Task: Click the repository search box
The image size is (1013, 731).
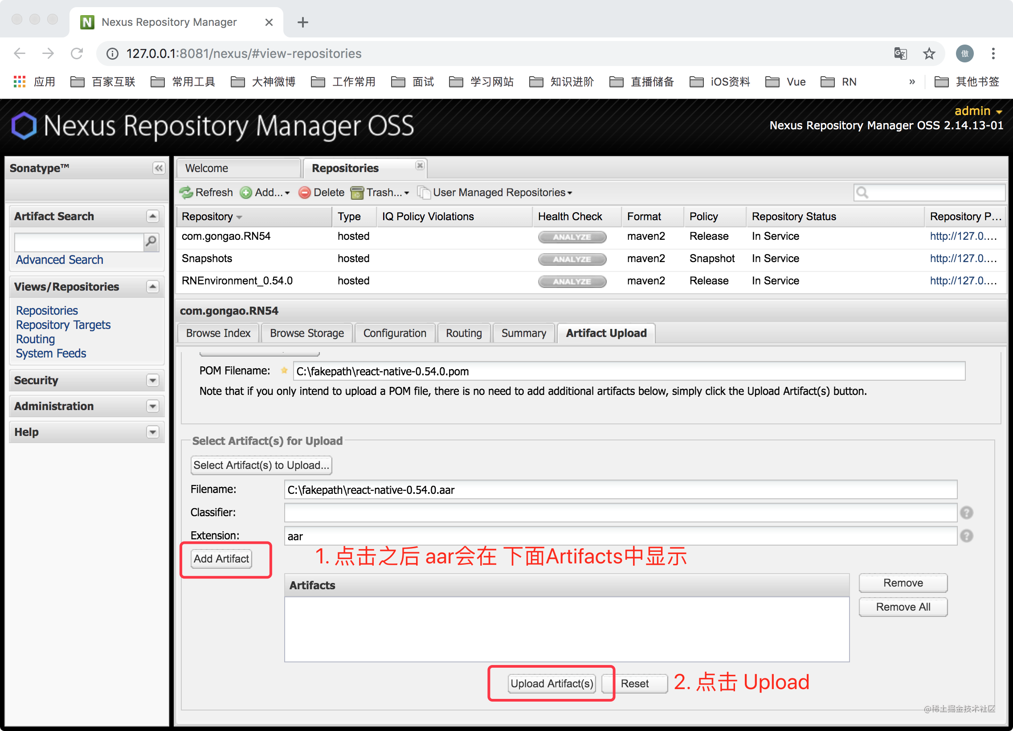Action: [929, 193]
